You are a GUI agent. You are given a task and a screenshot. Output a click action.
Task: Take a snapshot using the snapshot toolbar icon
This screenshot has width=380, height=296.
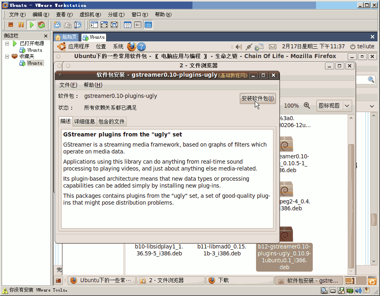point(57,25)
